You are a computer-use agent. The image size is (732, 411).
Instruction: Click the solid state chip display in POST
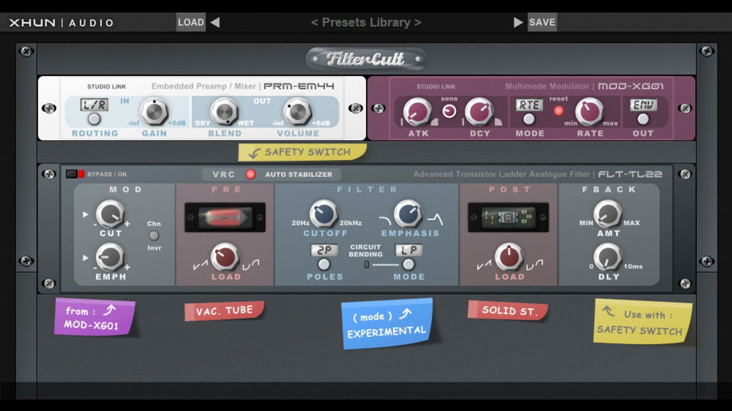508,217
